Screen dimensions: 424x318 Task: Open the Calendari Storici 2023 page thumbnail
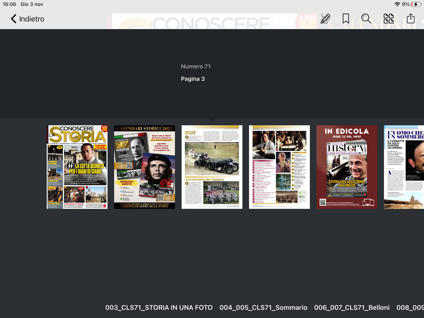pos(145,167)
